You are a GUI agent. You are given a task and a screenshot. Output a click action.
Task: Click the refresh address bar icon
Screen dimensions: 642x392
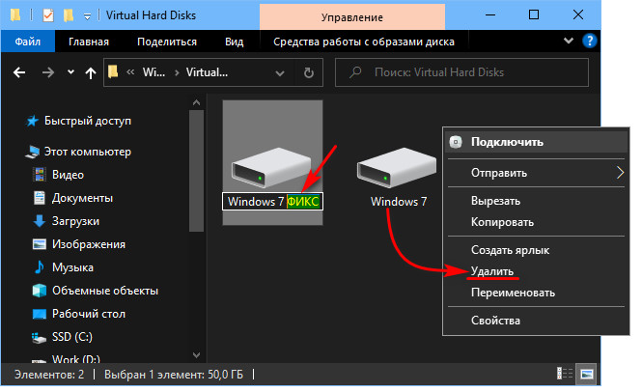[309, 73]
